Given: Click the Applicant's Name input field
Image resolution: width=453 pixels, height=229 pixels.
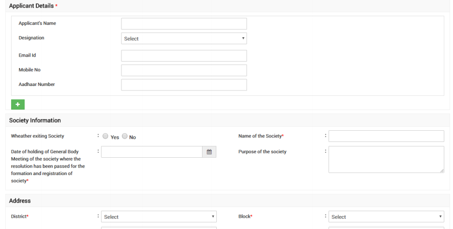Looking at the screenshot, I should click(x=184, y=24).
